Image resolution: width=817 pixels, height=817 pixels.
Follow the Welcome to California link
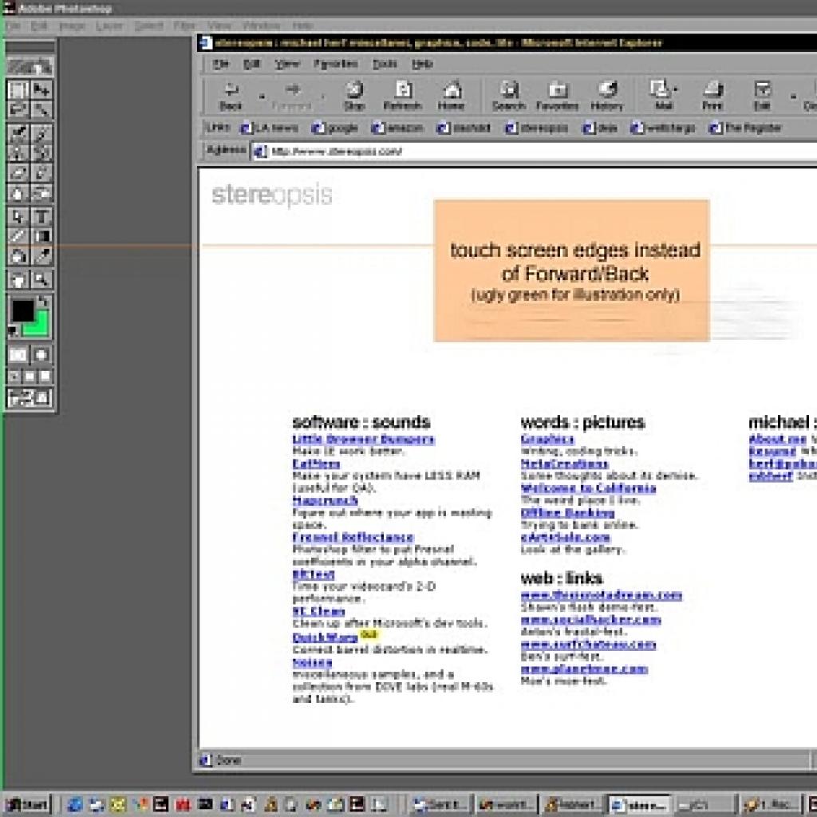pyautogui.click(x=588, y=488)
